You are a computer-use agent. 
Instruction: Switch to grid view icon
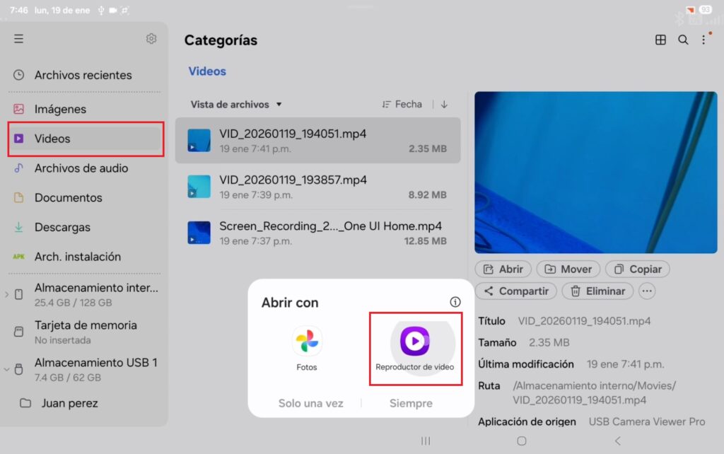point(660,40)
